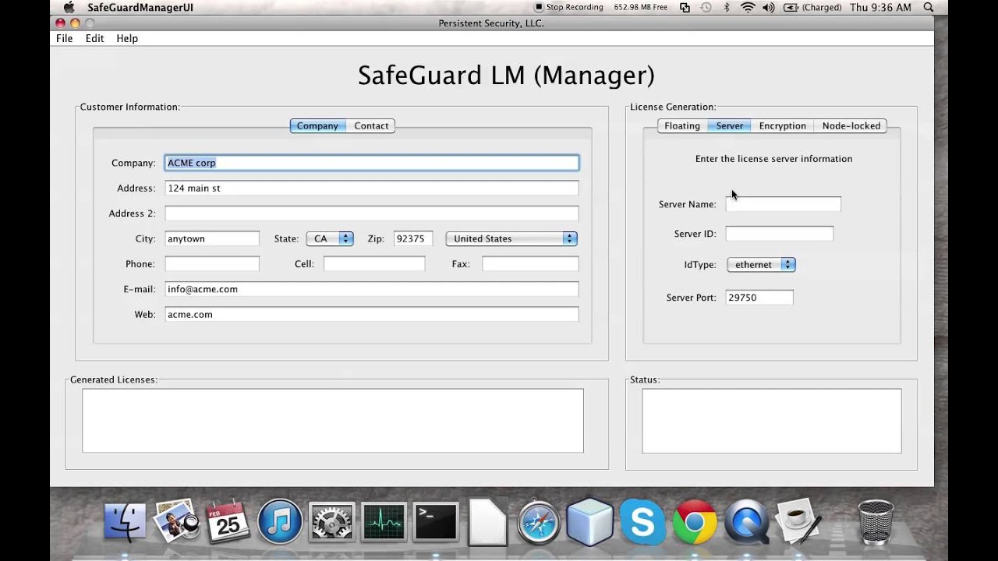Screen dimensions: 998x561
Task: Click the Web field with acme.com
Action: click(x=372, y=314)
